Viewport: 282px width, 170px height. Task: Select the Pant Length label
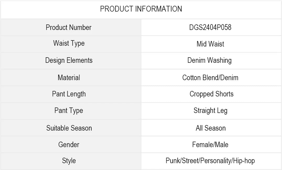[x=69, y=94]
